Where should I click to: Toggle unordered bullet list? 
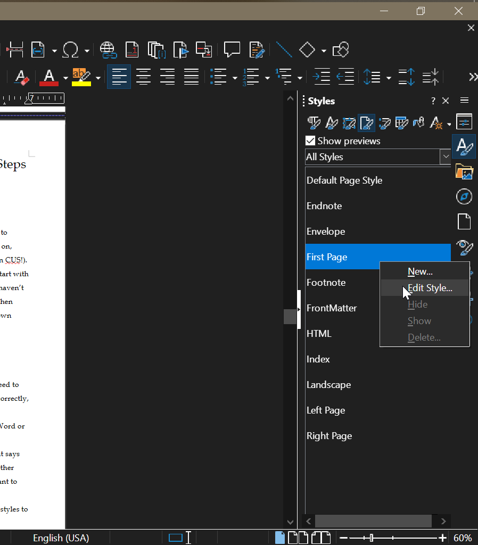point(219,77)
